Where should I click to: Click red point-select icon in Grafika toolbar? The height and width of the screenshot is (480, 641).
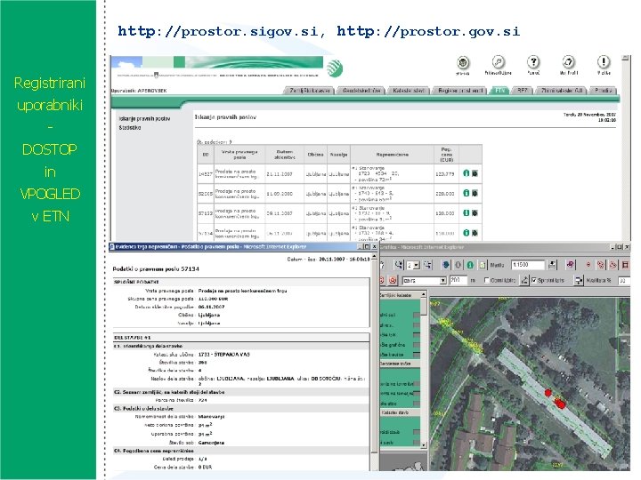588,265
